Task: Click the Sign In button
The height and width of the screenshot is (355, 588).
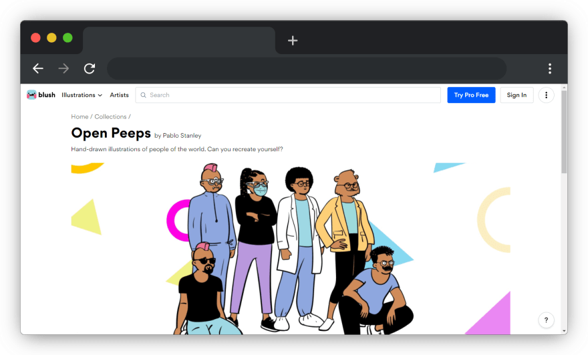Action: point(517,95)
